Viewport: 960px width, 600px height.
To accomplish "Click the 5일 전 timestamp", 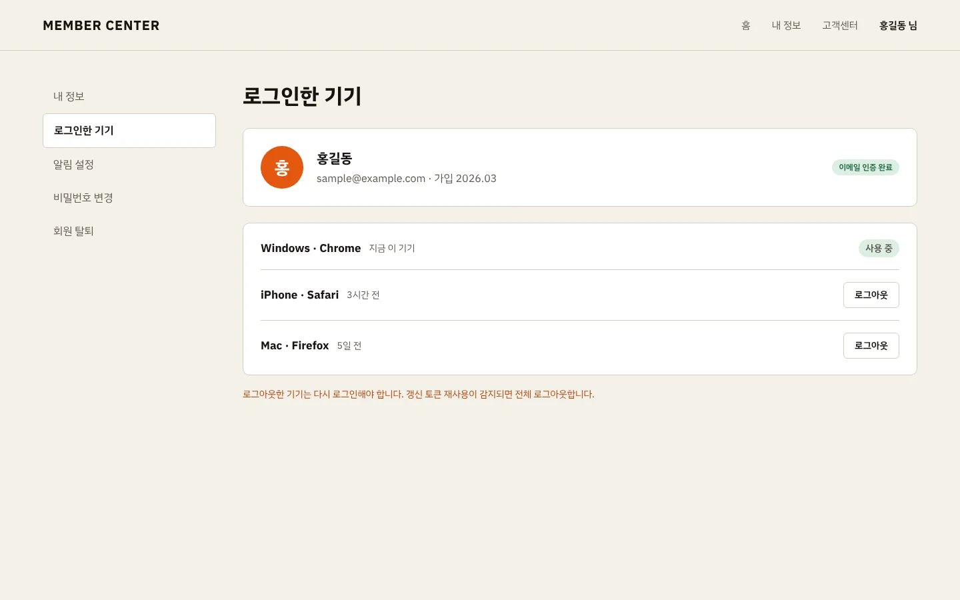I will (349, 345).
